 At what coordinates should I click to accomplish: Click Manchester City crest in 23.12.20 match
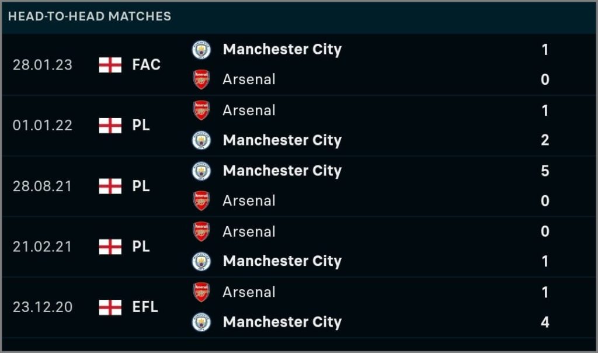click(x=201, y=322)
